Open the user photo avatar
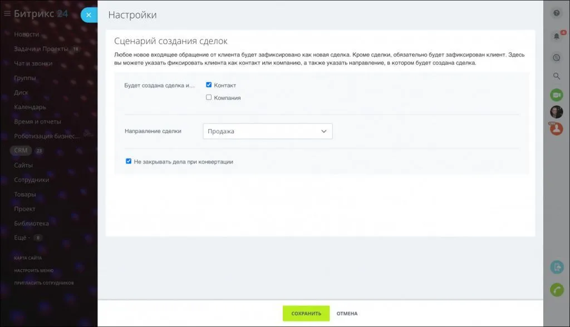The image size is (570, 327). [556, 112]
